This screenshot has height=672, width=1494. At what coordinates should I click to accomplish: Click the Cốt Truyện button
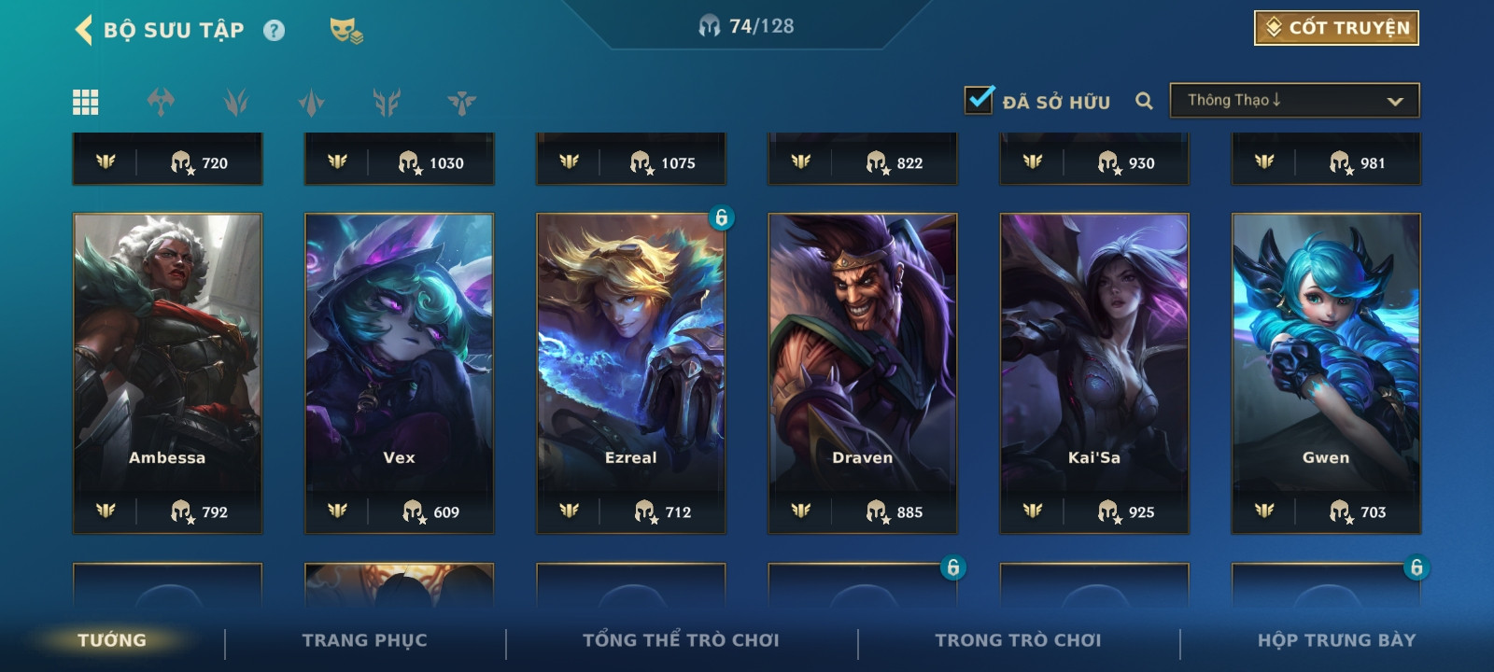1336,28
